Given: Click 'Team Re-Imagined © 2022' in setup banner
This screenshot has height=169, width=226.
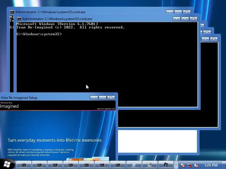Looking at the screenshot, I should (106, 109).
